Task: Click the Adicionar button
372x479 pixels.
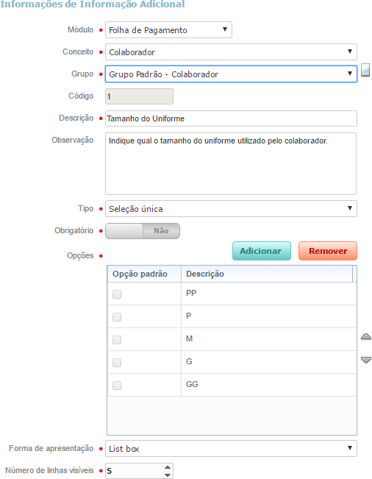Action: [x=262, y=251]
